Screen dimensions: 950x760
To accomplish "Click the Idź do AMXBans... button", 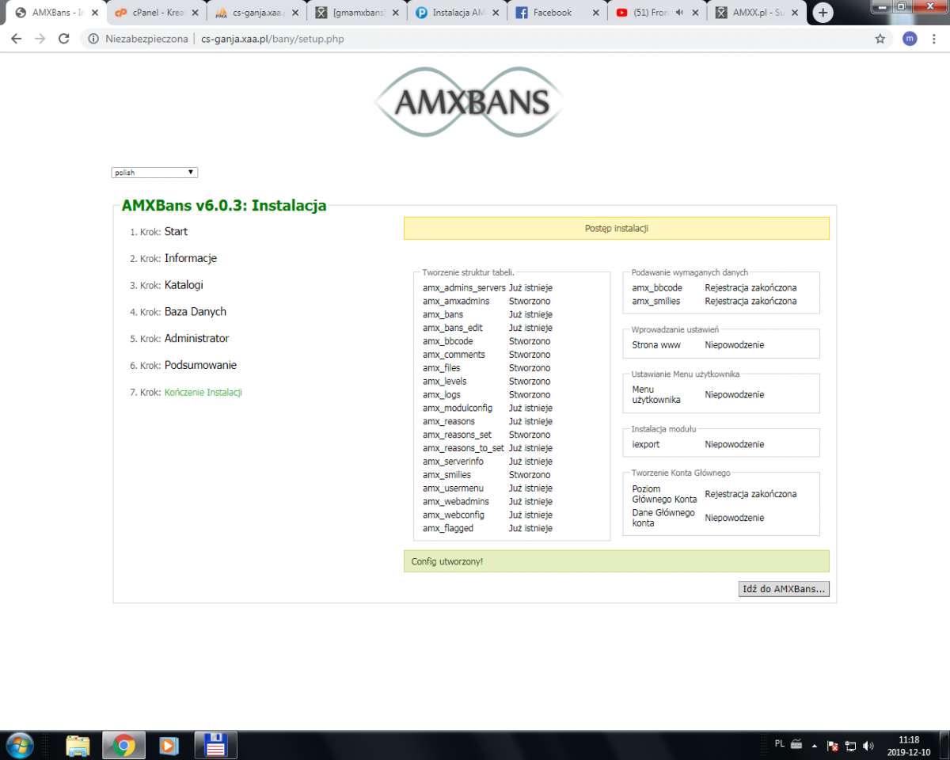I will click(x=784, y=589).
